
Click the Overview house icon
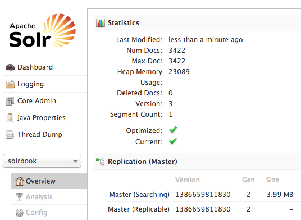[20, 181]
